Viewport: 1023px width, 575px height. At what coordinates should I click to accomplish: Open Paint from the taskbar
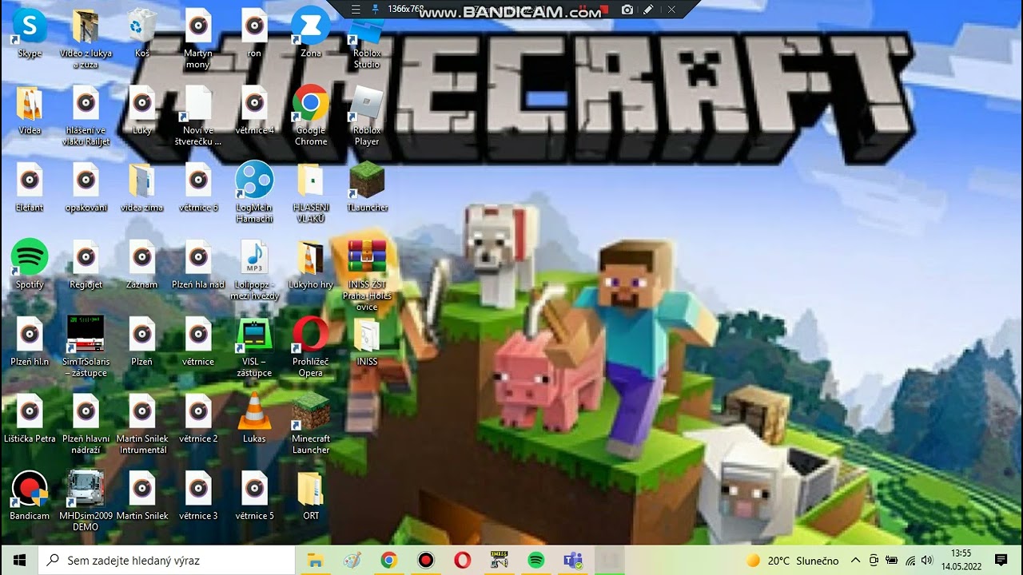[x=352, y=560]
